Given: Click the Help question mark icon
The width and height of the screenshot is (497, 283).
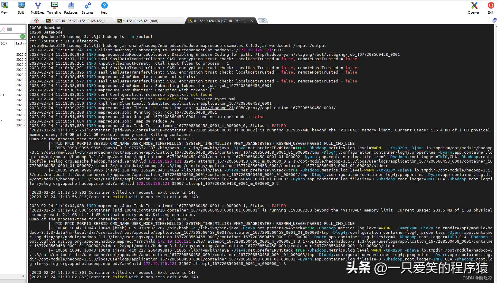Looking at the screenshot, I should 104,8.
